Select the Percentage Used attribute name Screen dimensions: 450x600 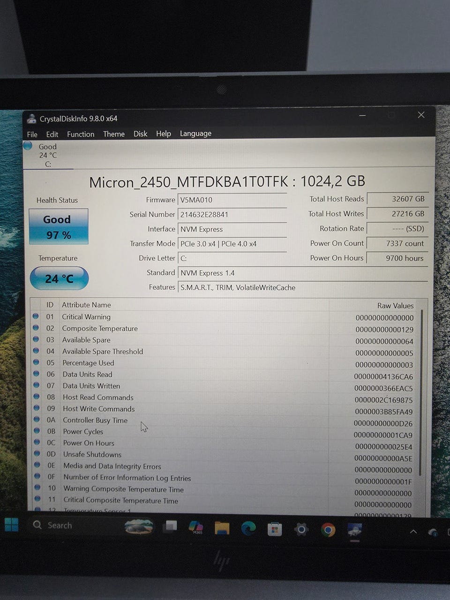[88, 363]
